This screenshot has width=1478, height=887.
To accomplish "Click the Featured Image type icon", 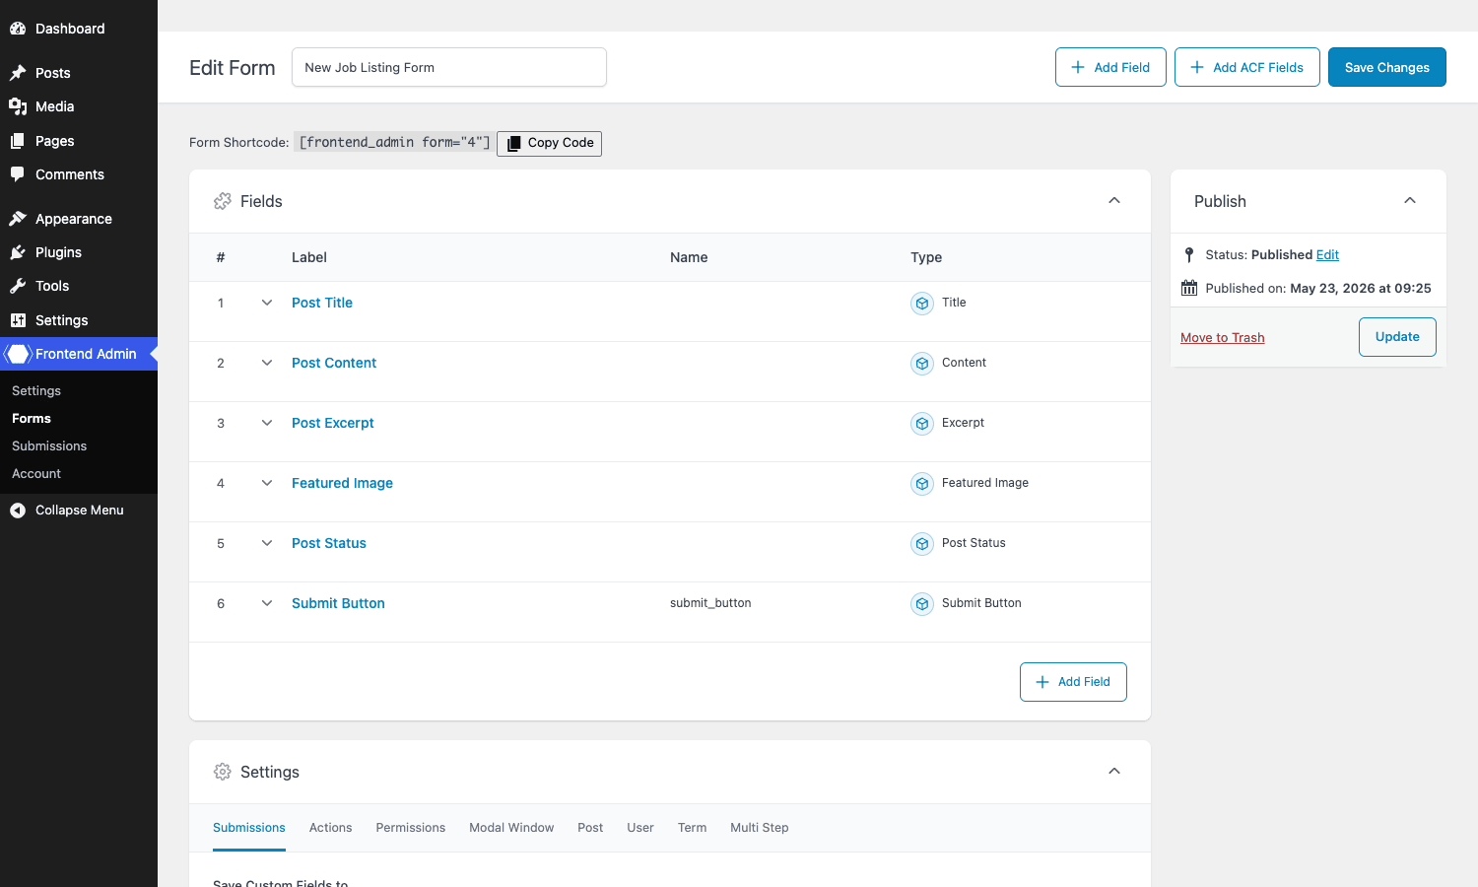I will (x=922, y=484).
